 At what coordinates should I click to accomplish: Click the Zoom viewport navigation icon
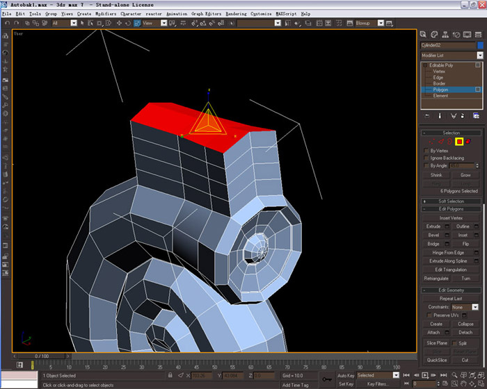pyautogui.click(x=454, y=375)
